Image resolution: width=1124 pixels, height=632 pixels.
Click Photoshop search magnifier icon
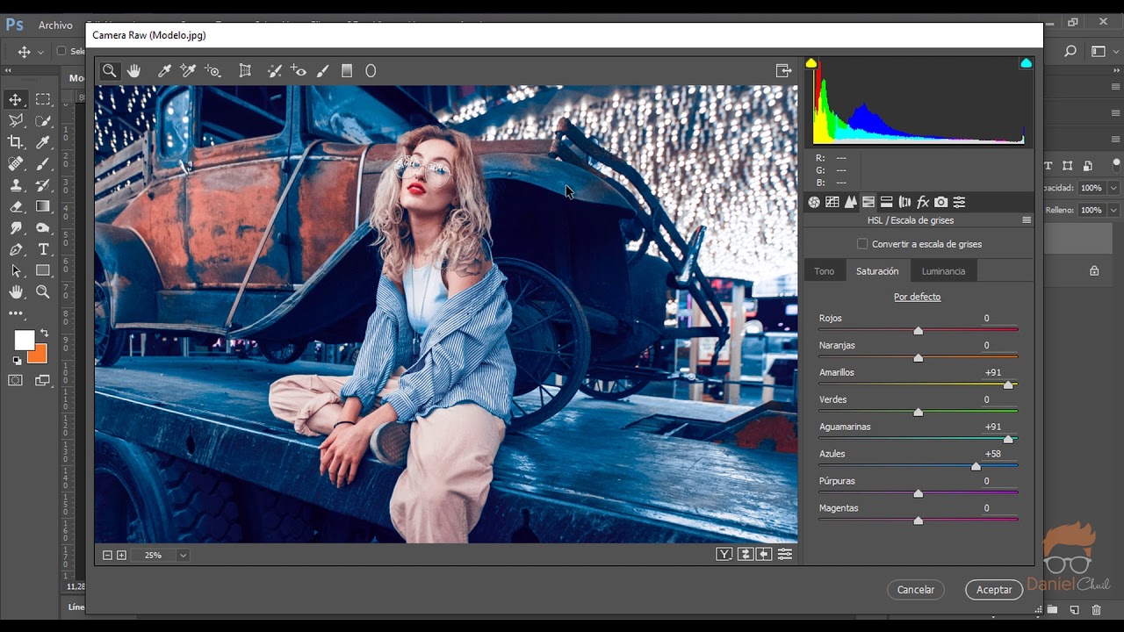[1070, 52]
